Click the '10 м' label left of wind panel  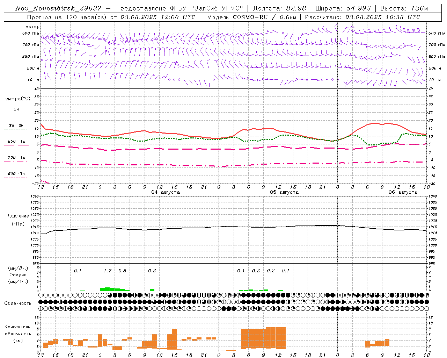(x=33, y=80)
